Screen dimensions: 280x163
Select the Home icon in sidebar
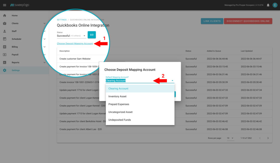click(4, 16)
